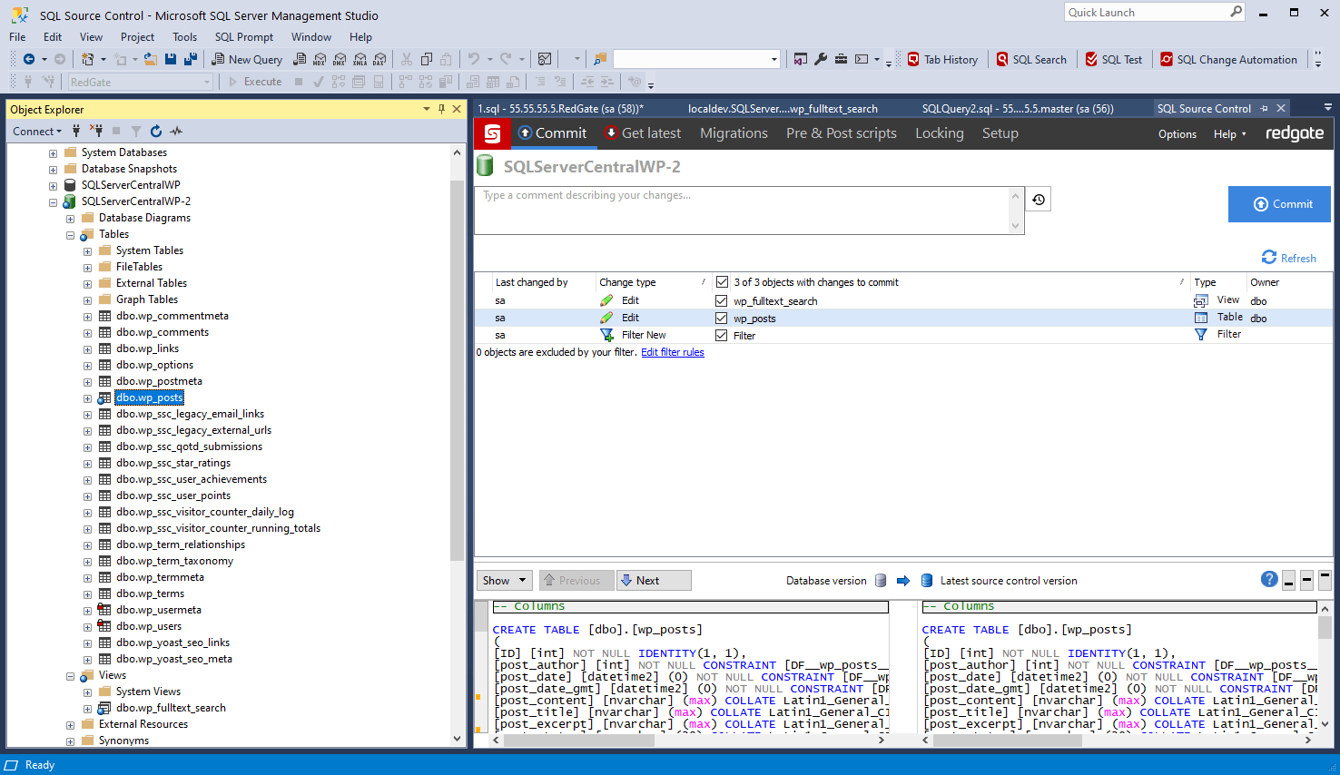This screenshot has height=775, width=1340.
Task: Click the blue help question mark icon
Action: 1269,580
